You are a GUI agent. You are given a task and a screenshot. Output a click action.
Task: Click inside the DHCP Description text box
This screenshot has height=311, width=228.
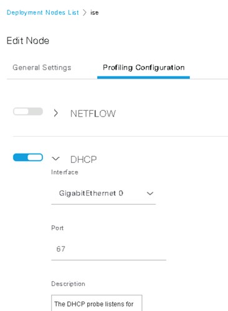point(97,303)
